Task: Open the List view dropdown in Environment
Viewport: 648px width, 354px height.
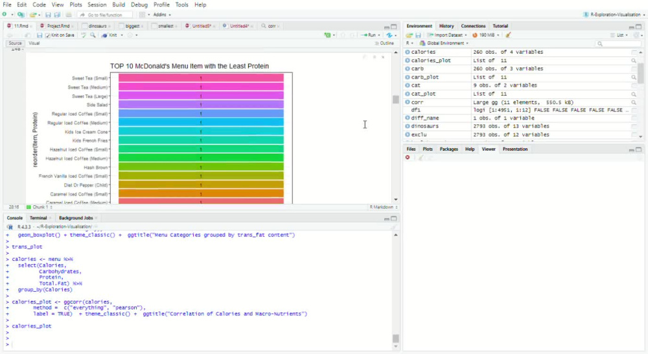Action: (x=619, y=35)
